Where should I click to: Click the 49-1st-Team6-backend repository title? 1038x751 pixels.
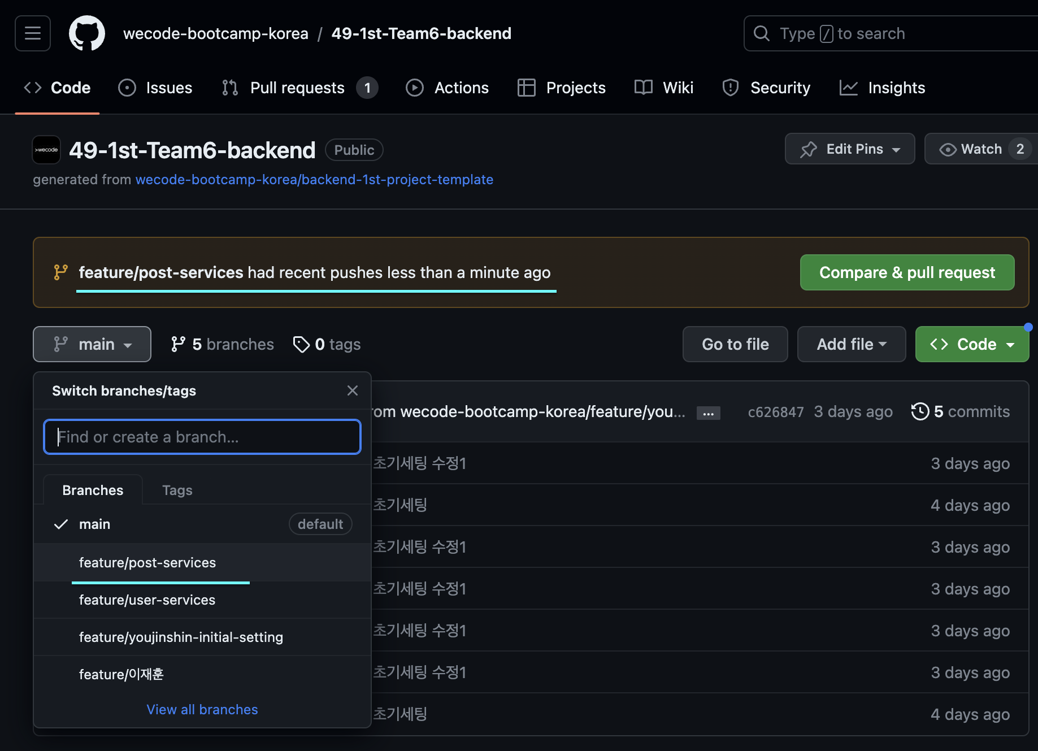(x=192, y=150)
